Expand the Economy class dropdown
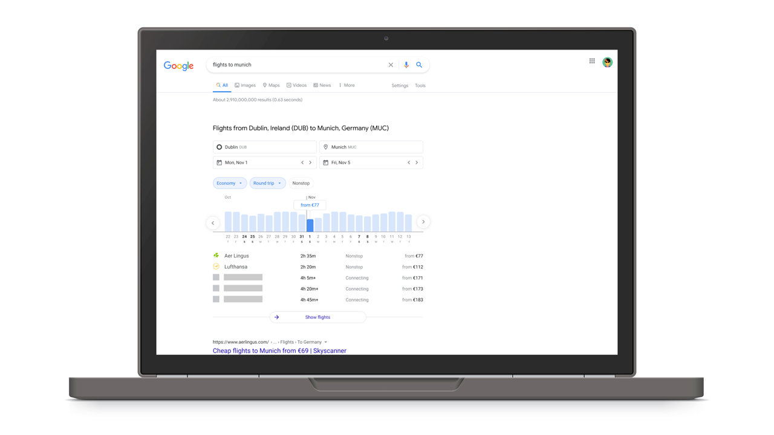This screenshot has height=435, width=774. click(229, 183)
